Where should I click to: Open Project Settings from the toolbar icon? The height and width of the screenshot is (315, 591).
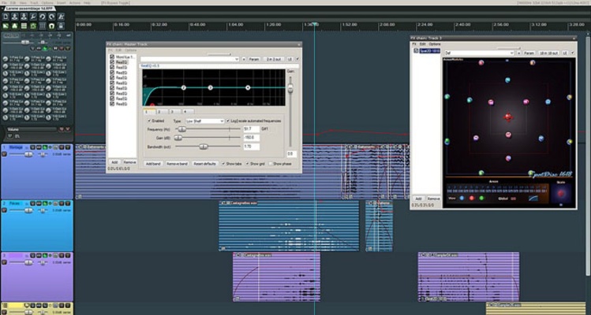(x=35, y=16)
